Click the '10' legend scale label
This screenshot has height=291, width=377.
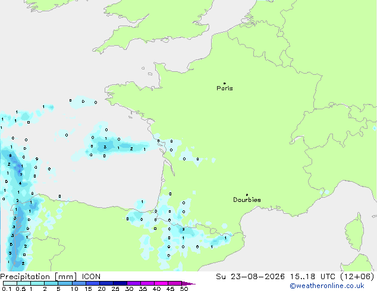74,289
